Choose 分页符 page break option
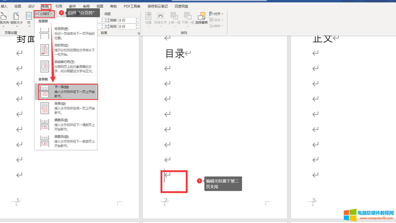This screenshot has width=396, height=223. pyautogui.click(x=66, y=33)
